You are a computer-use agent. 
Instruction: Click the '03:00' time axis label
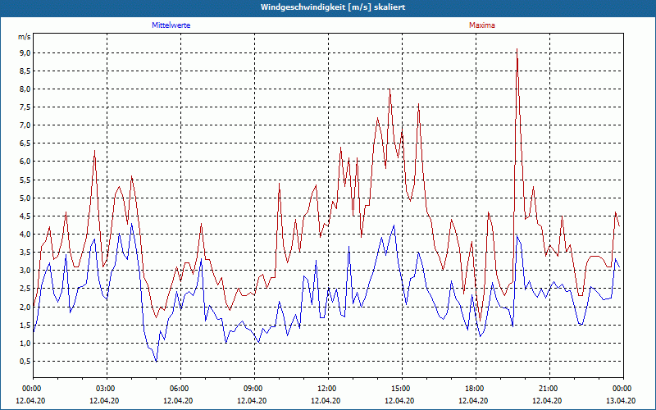click(x=106, y=389)
